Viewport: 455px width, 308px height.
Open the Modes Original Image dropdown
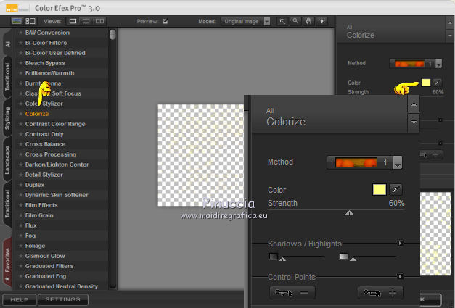click(x=245, y=22)
